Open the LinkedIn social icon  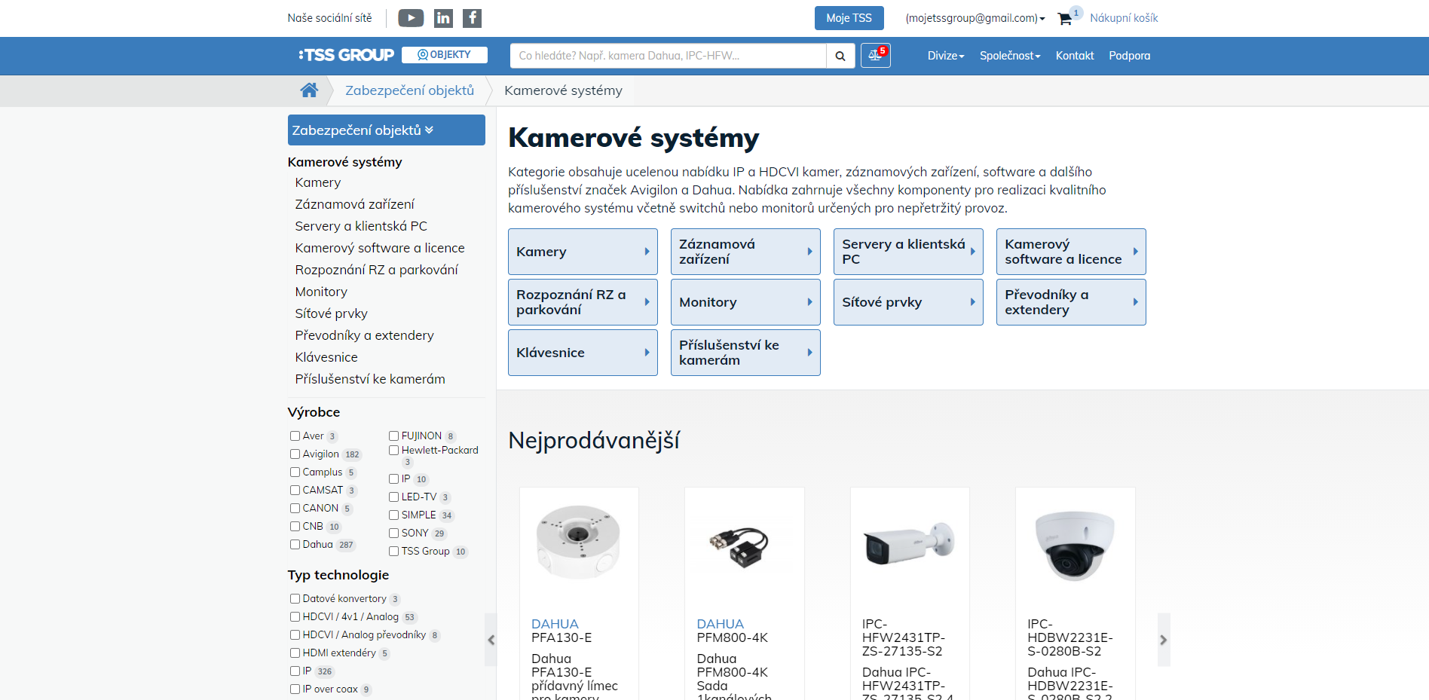tap(443, 18)
